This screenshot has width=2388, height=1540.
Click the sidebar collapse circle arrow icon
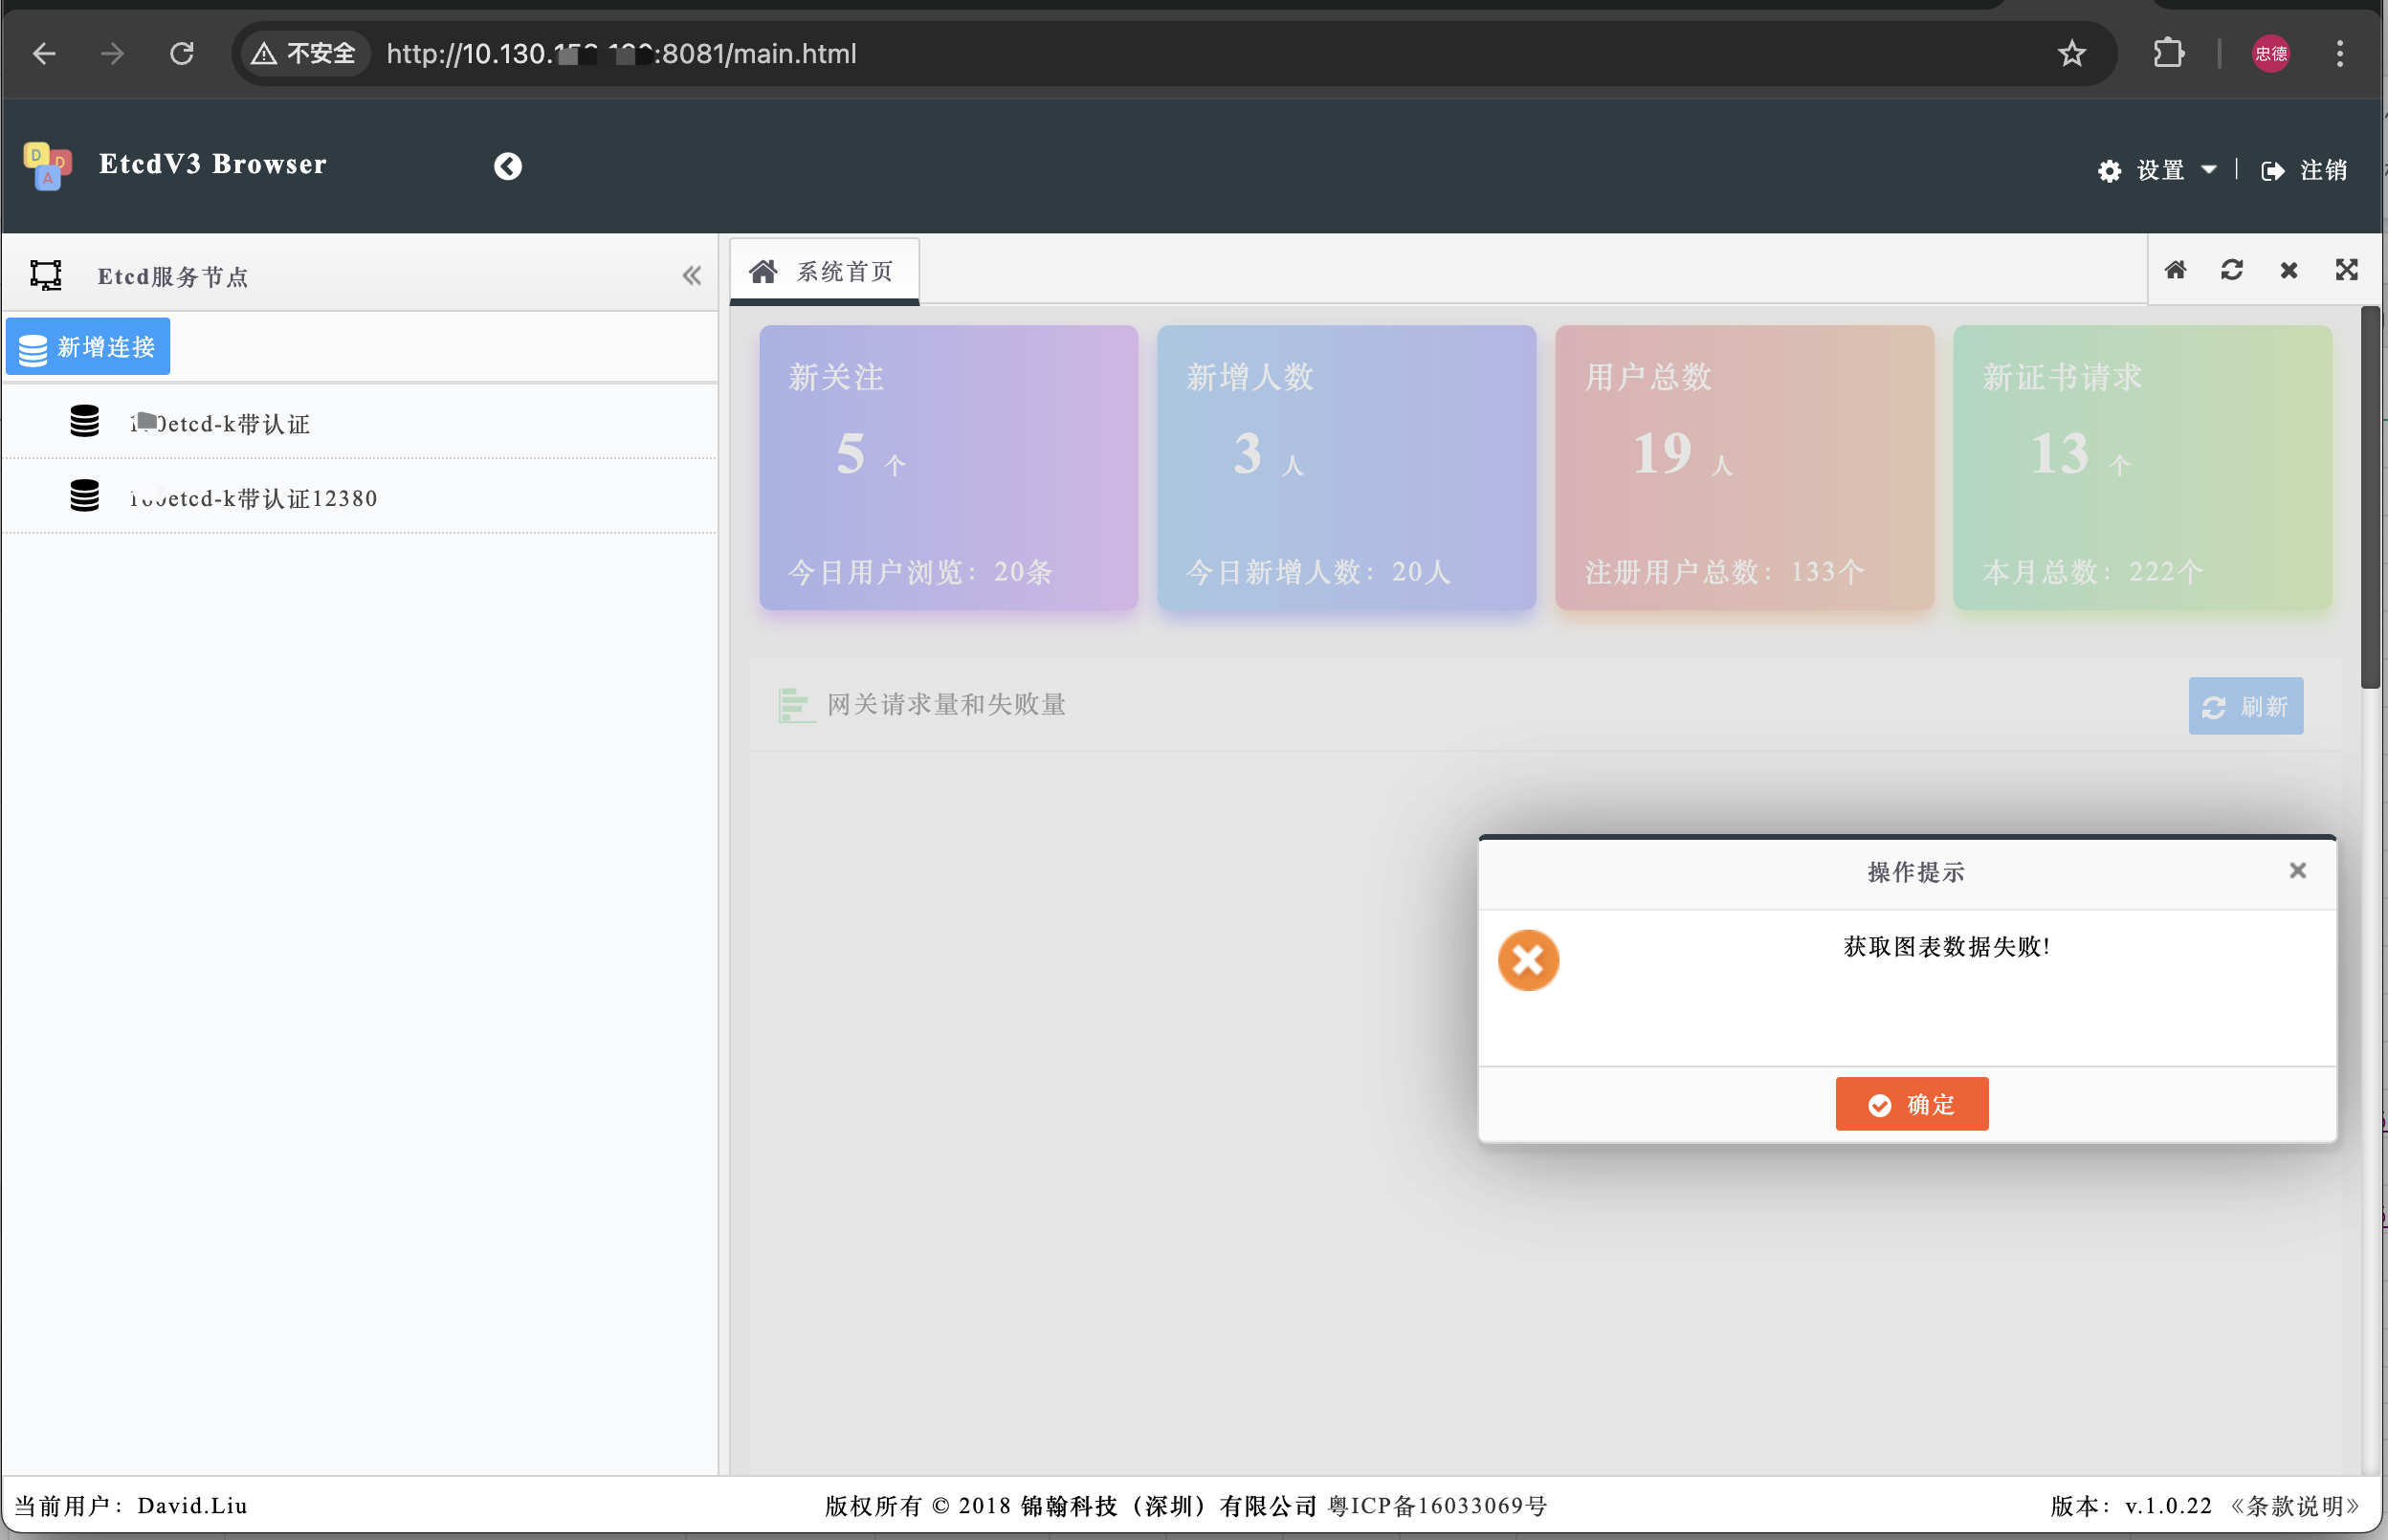pyautogui.click(x=507, y=166)
